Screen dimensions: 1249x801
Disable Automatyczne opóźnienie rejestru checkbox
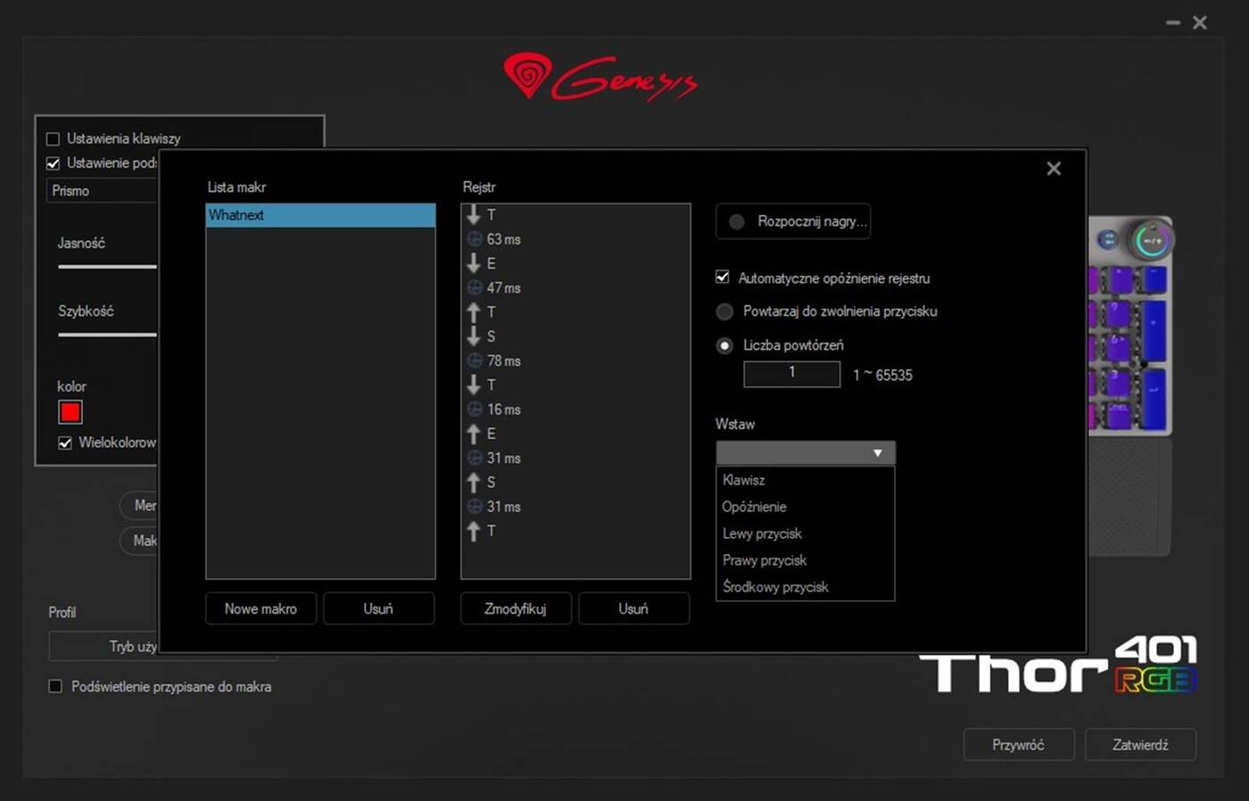pos(723,277)
